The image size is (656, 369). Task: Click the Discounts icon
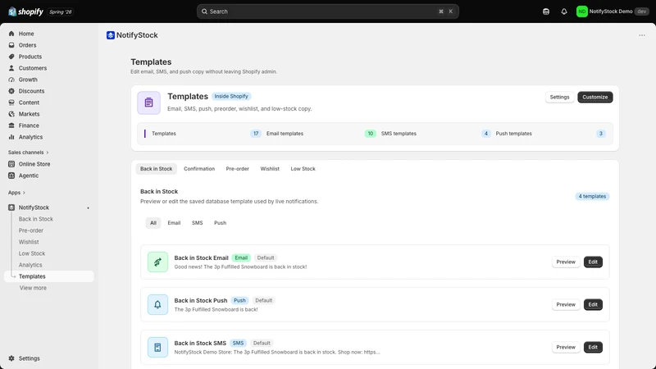pos(11,91)
